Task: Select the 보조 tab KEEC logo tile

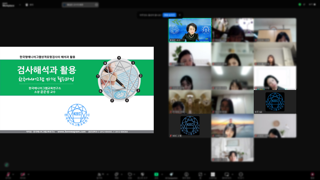Action: pyautogui.click(x=275, y=102)
